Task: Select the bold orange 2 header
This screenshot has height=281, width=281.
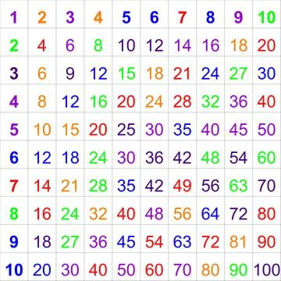Action: click(x=42, y=17)
